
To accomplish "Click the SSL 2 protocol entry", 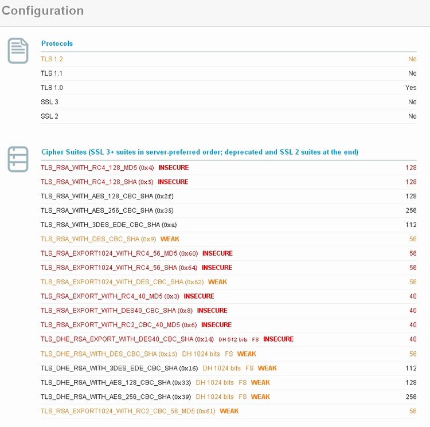I will point(49,116).
